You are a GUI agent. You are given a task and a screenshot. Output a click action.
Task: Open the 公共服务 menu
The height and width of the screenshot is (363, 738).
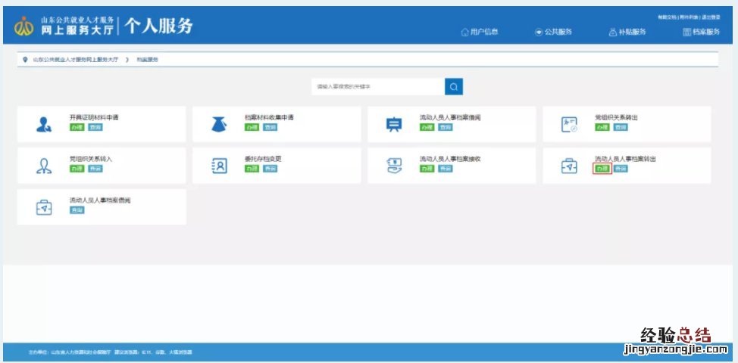tap(553, 32)
